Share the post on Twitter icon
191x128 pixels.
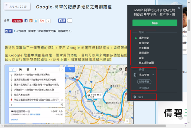click(36, 21)
